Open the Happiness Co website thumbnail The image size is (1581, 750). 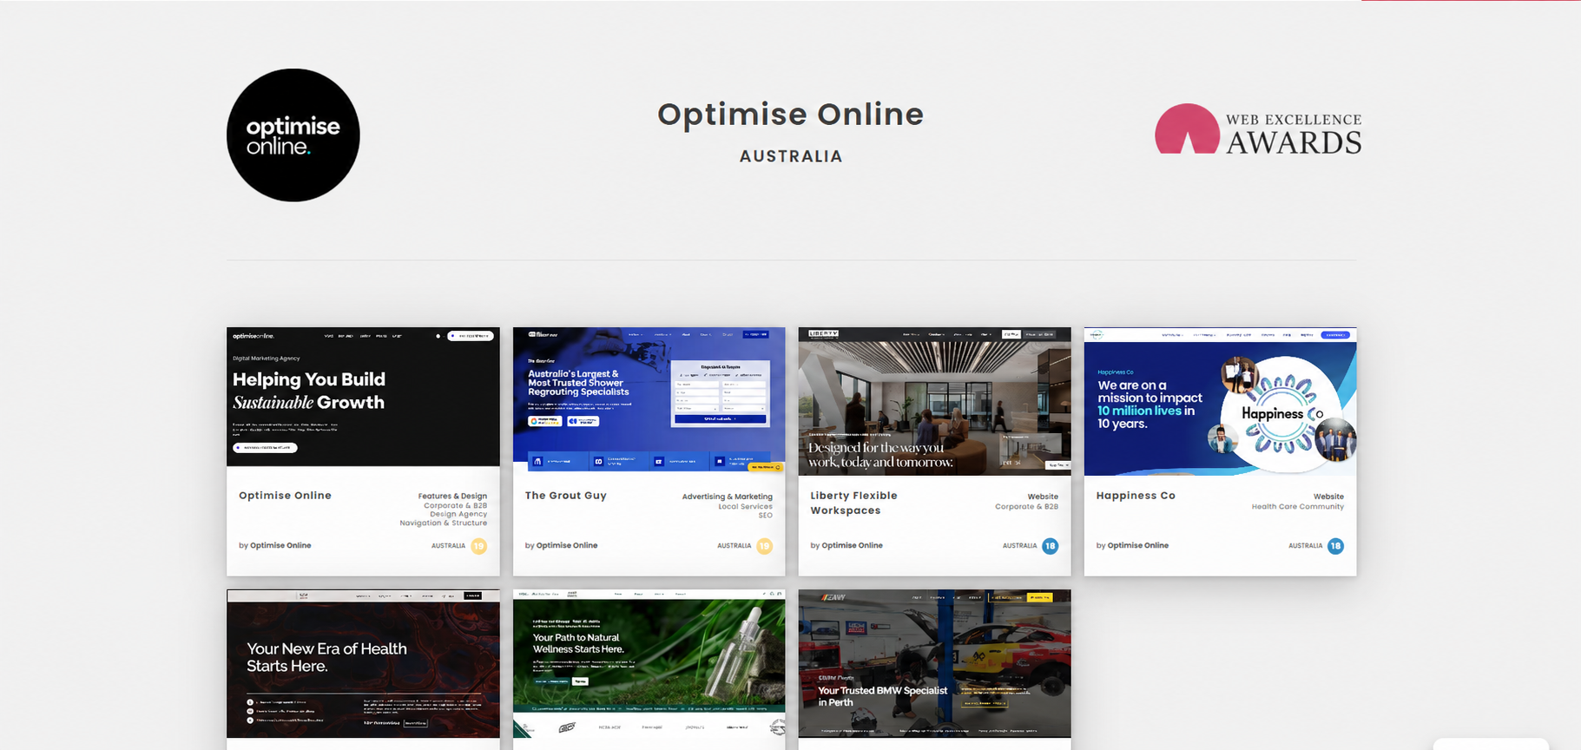pos(1220,401)
